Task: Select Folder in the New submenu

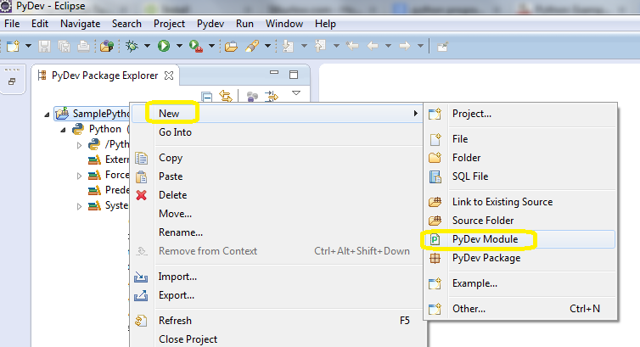Action: pyautogui.click(x=520, y=158)
